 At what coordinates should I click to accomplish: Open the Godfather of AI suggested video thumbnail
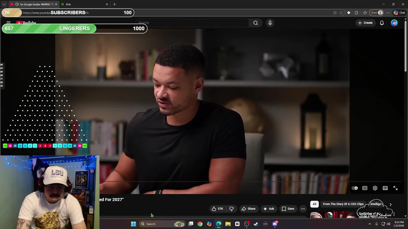[333, 215]
